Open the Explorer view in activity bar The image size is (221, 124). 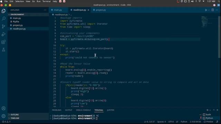coord(3,11)
